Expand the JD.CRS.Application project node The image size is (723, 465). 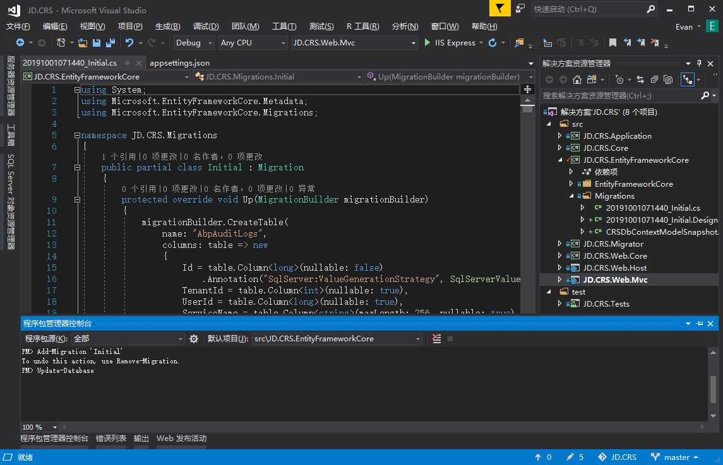pos(559,136)
